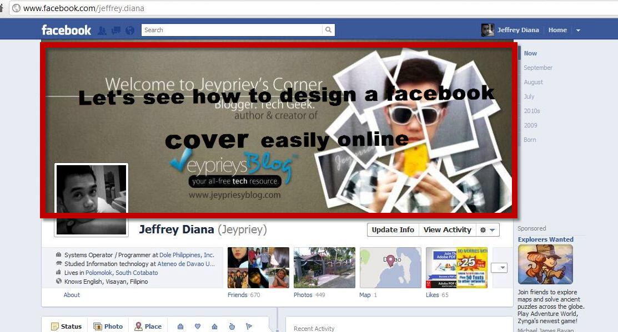This screenshot has width=618, height=332.
Task: Select the heart relationship life-event icon
Action: click(198, 326)
